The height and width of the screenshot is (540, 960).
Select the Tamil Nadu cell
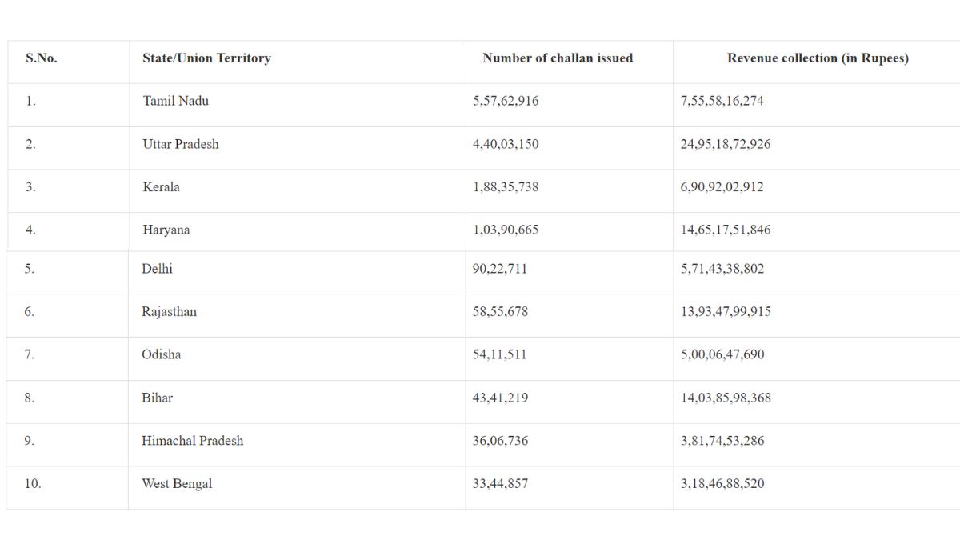click(176, 101)
